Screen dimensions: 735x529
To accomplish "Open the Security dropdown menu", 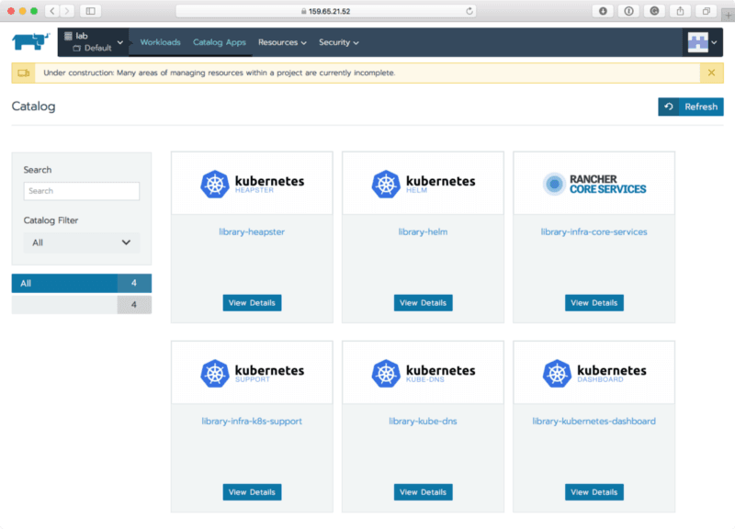I will pos(338,42).
